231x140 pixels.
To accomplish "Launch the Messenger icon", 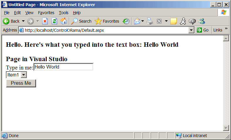I will pos(202,21).
